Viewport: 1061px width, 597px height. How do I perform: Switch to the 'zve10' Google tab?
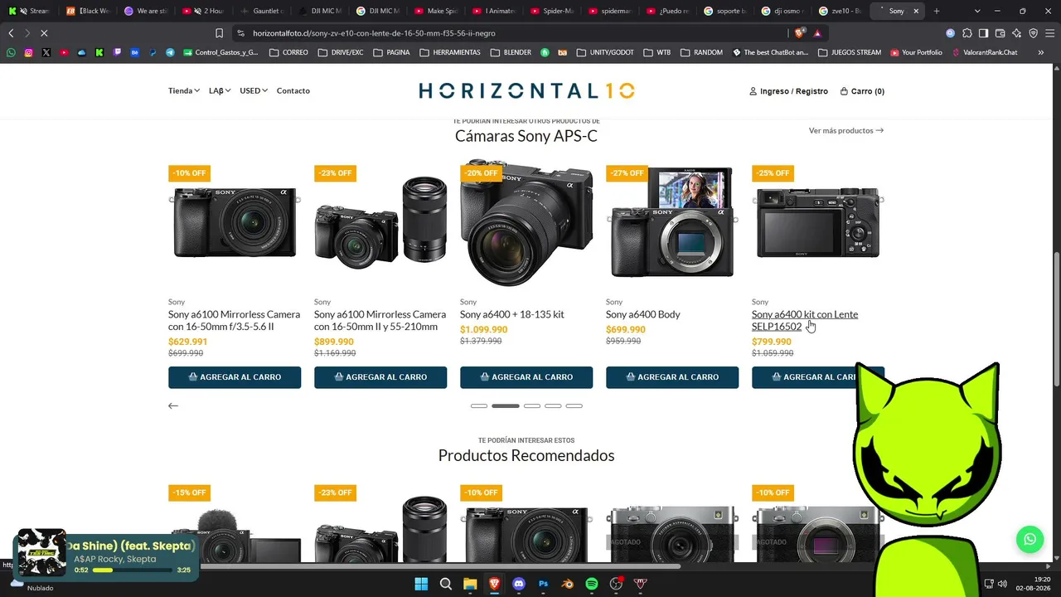pos(841,11)
